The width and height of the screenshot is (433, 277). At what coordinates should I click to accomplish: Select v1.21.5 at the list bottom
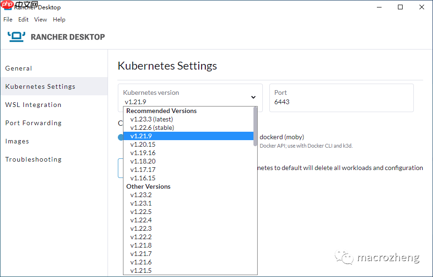pyautogui.click(x=141, y=270)
